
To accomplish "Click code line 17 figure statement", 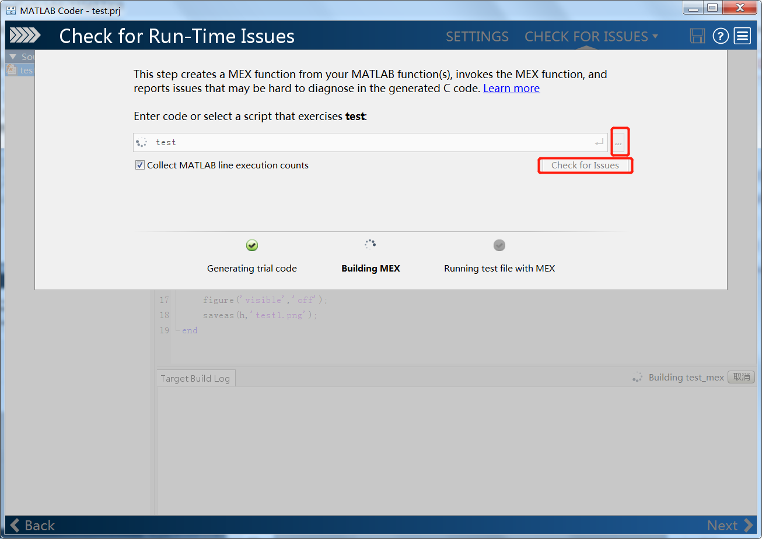I will (265, 300).
